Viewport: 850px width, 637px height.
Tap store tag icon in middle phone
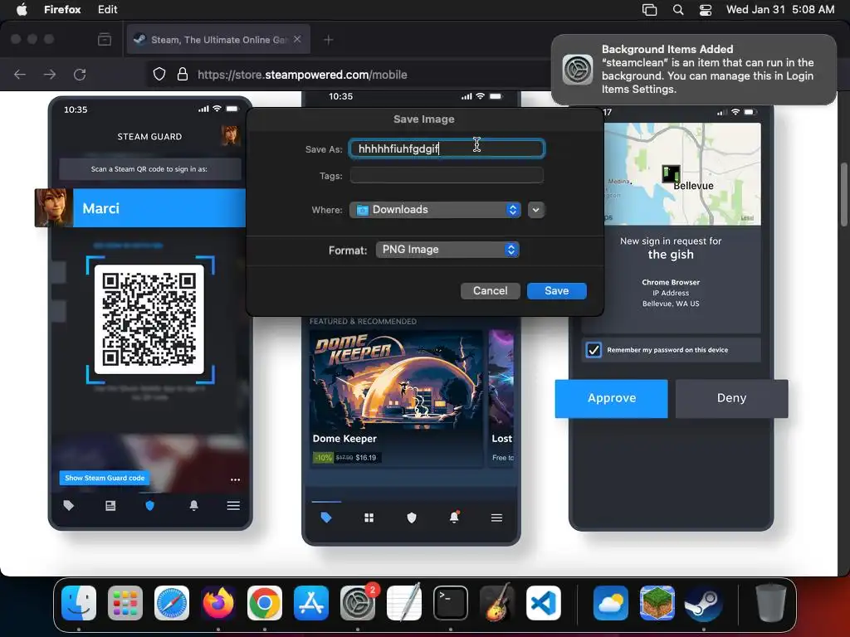click(325, 518)
